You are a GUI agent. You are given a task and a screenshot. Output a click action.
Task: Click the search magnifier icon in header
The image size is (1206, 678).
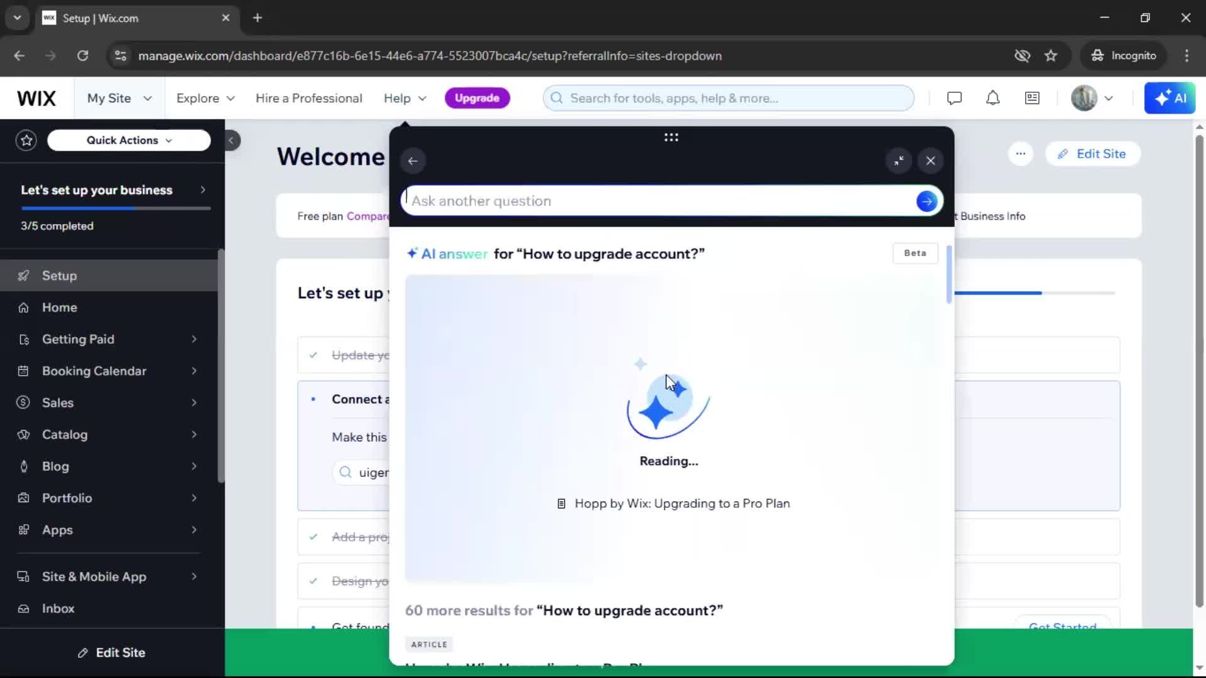(x=557, y=99)
